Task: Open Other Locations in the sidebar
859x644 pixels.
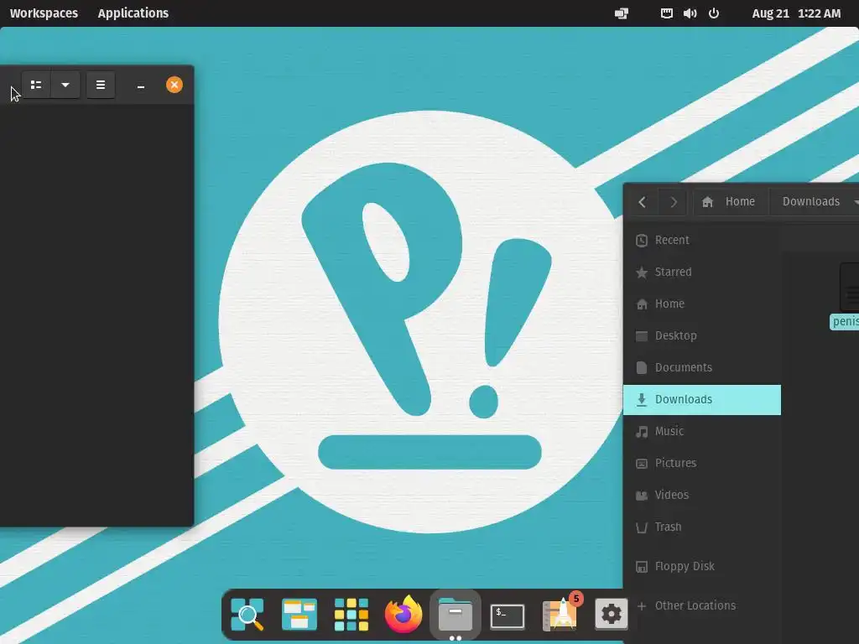Action: (702, 605)
